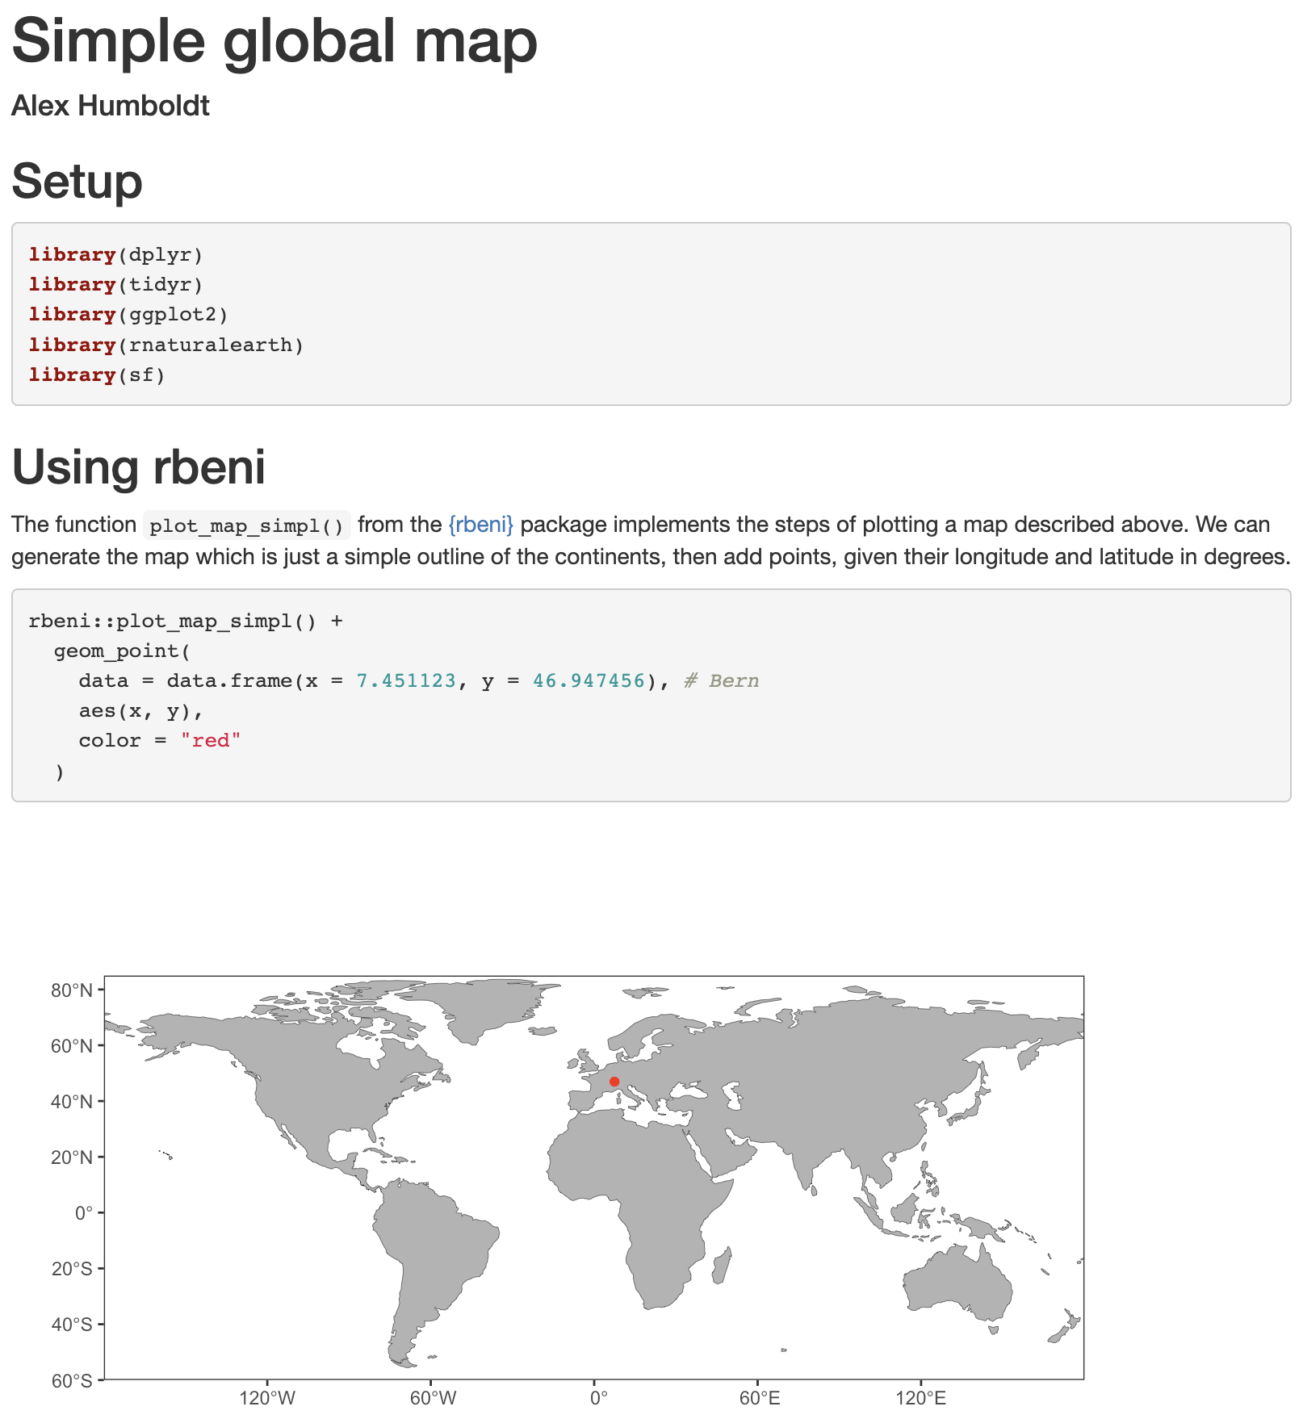Image resolution: width=1303 pixels, height=1419 pixels.
Task: Click the "Setup" section heading
Action: 77,181
